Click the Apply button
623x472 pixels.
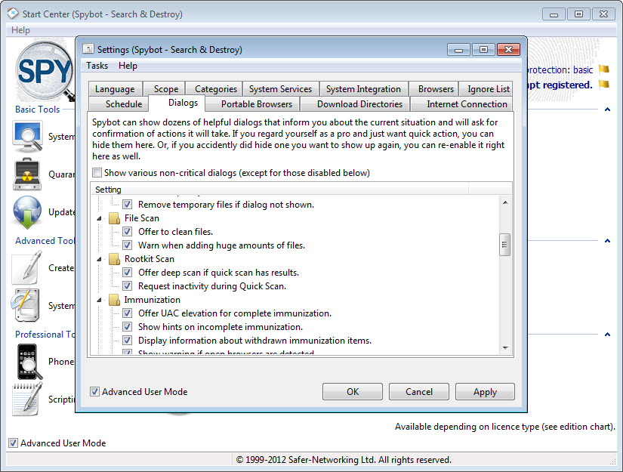tap(485, 392)
